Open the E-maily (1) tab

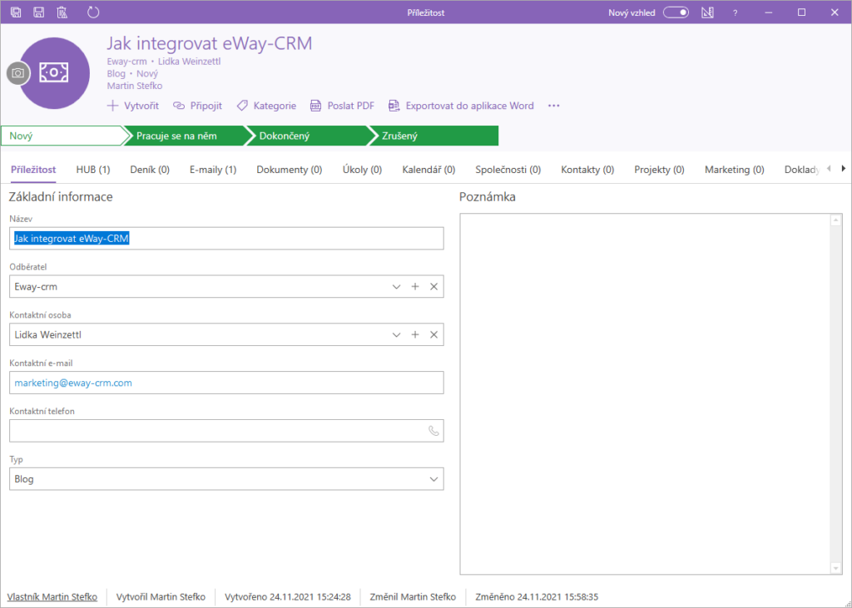pos(213,170)
